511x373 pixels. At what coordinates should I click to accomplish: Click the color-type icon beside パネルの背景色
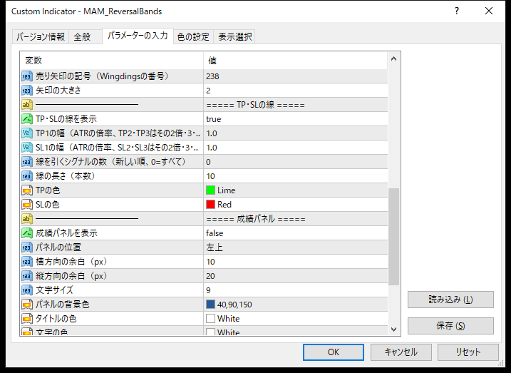click(27, 305)
